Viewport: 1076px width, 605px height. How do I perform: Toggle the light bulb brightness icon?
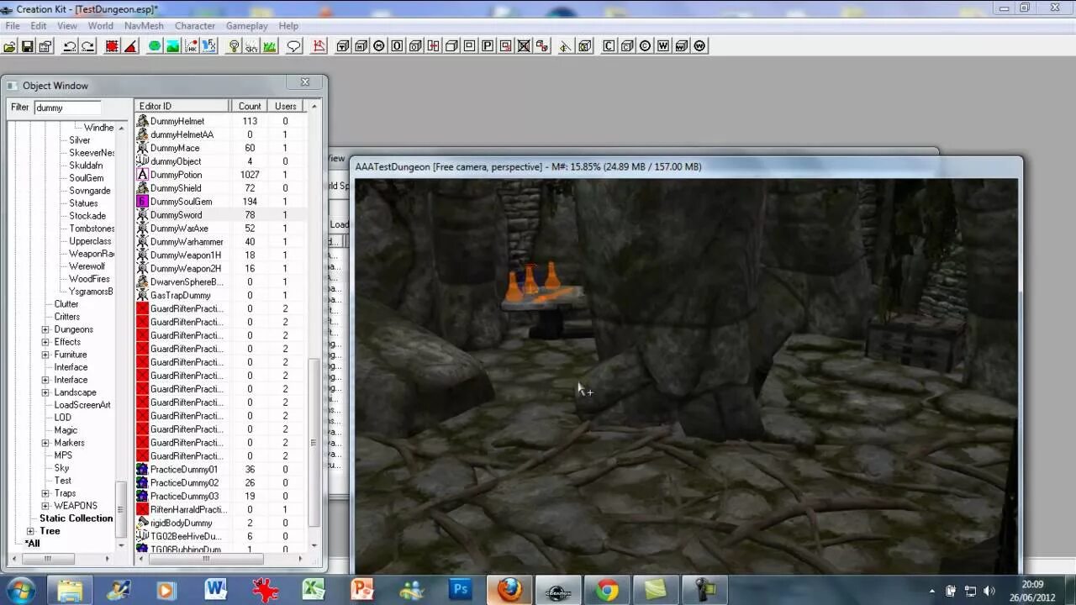coord(234,46)
